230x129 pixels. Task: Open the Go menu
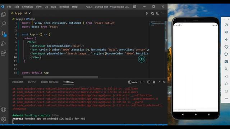[46, 7]
